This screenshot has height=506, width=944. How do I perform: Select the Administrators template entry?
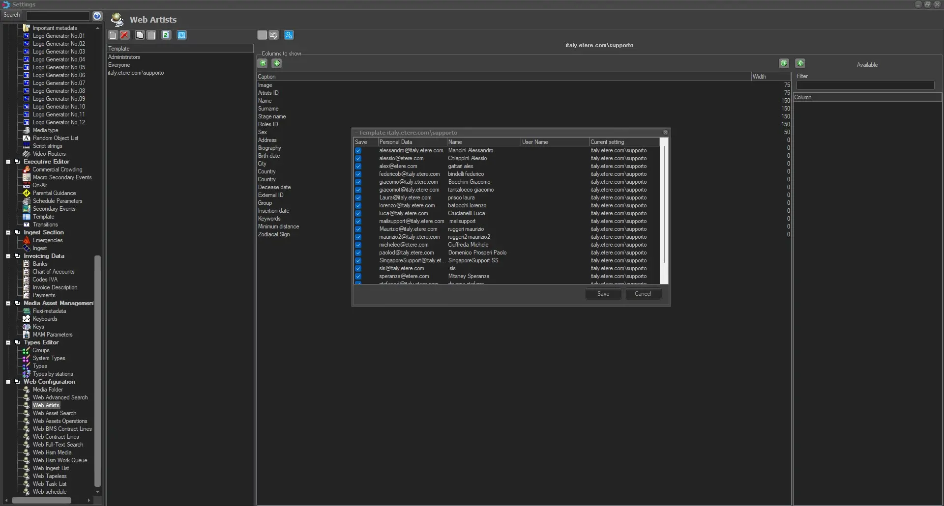tap(124, 57)
